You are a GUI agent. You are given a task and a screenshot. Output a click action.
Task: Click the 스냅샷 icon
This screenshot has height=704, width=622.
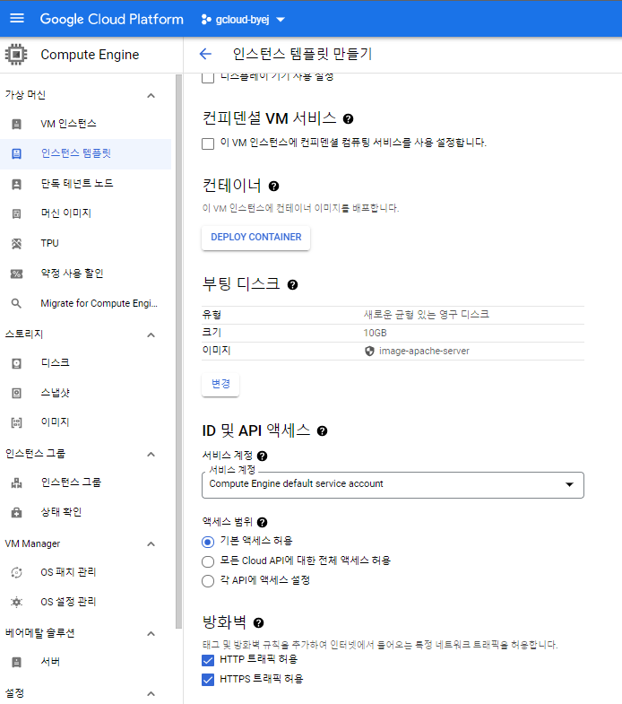pos(17,394)
